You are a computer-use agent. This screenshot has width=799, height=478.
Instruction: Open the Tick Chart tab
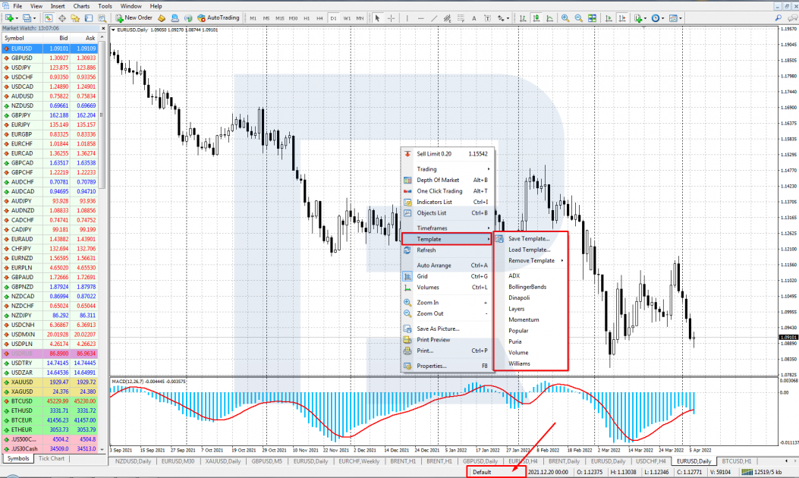coord(52,458)
